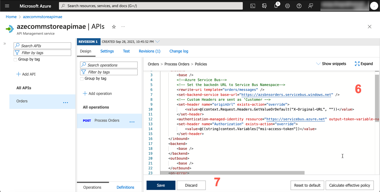
Task: Open azecommstoreapimae breadcrumb link
Action: 42,17
